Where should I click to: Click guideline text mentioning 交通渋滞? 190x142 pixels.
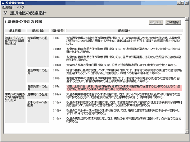click(x=123, y=50)
